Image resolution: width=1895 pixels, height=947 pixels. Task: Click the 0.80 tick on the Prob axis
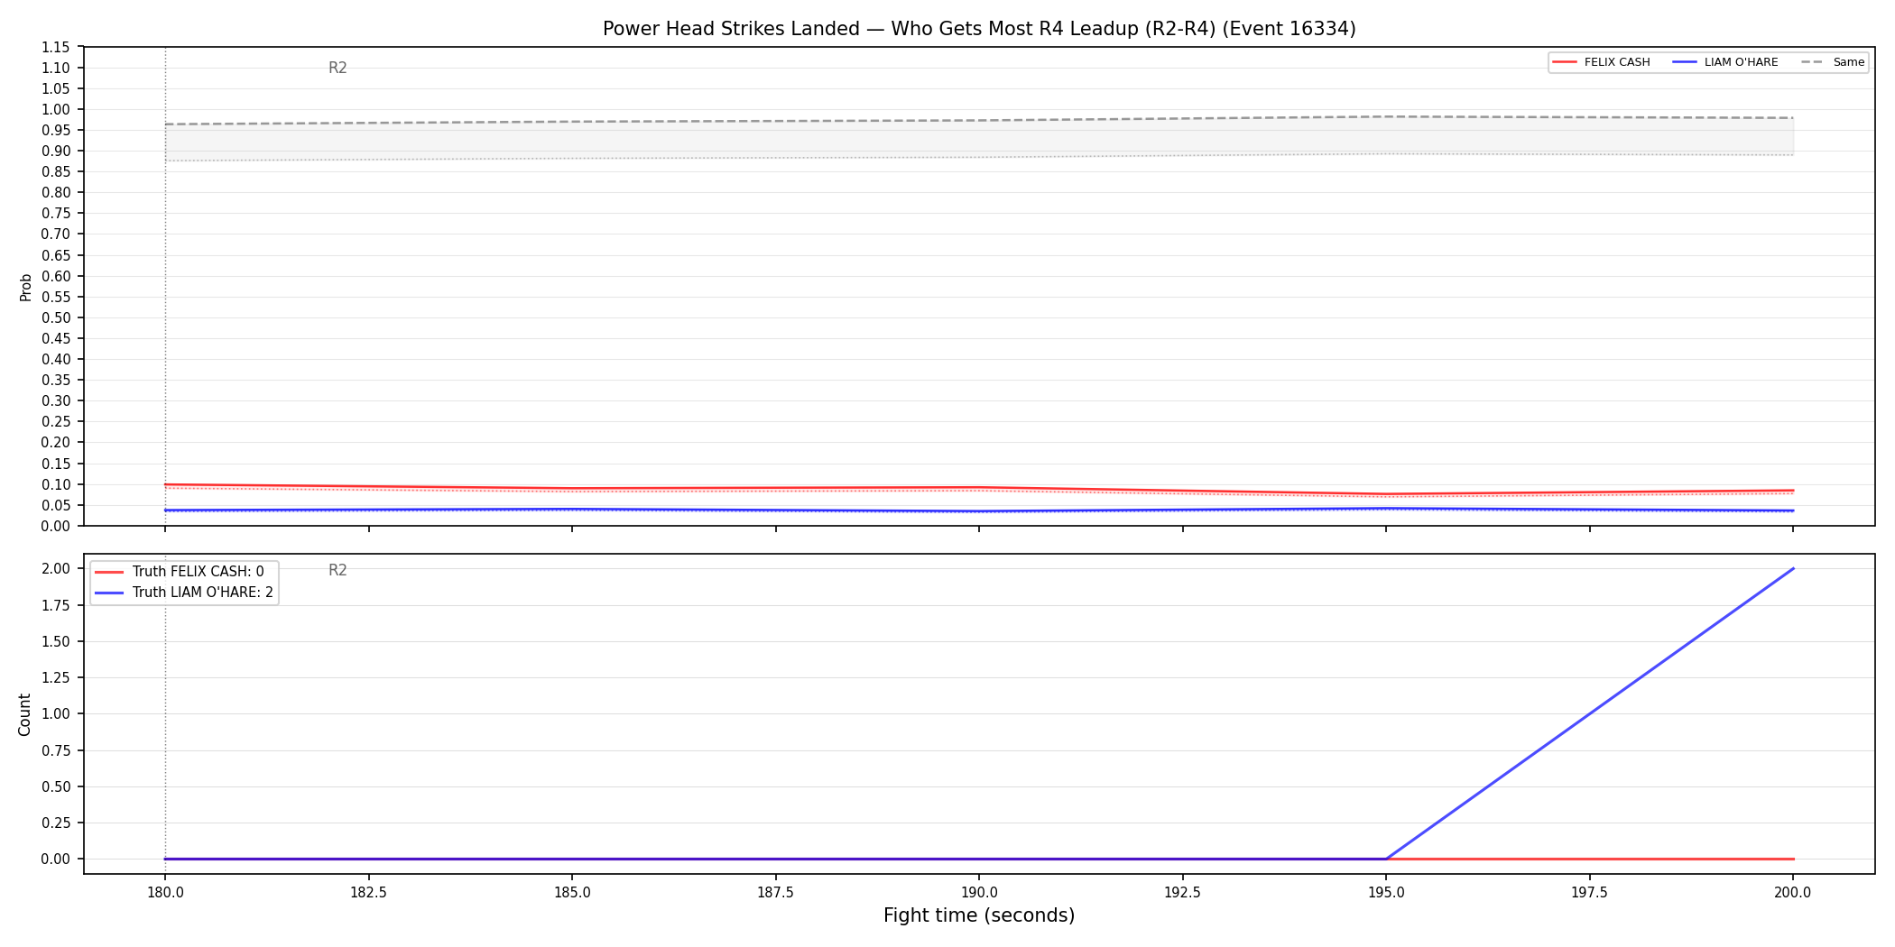coord(56,192)
